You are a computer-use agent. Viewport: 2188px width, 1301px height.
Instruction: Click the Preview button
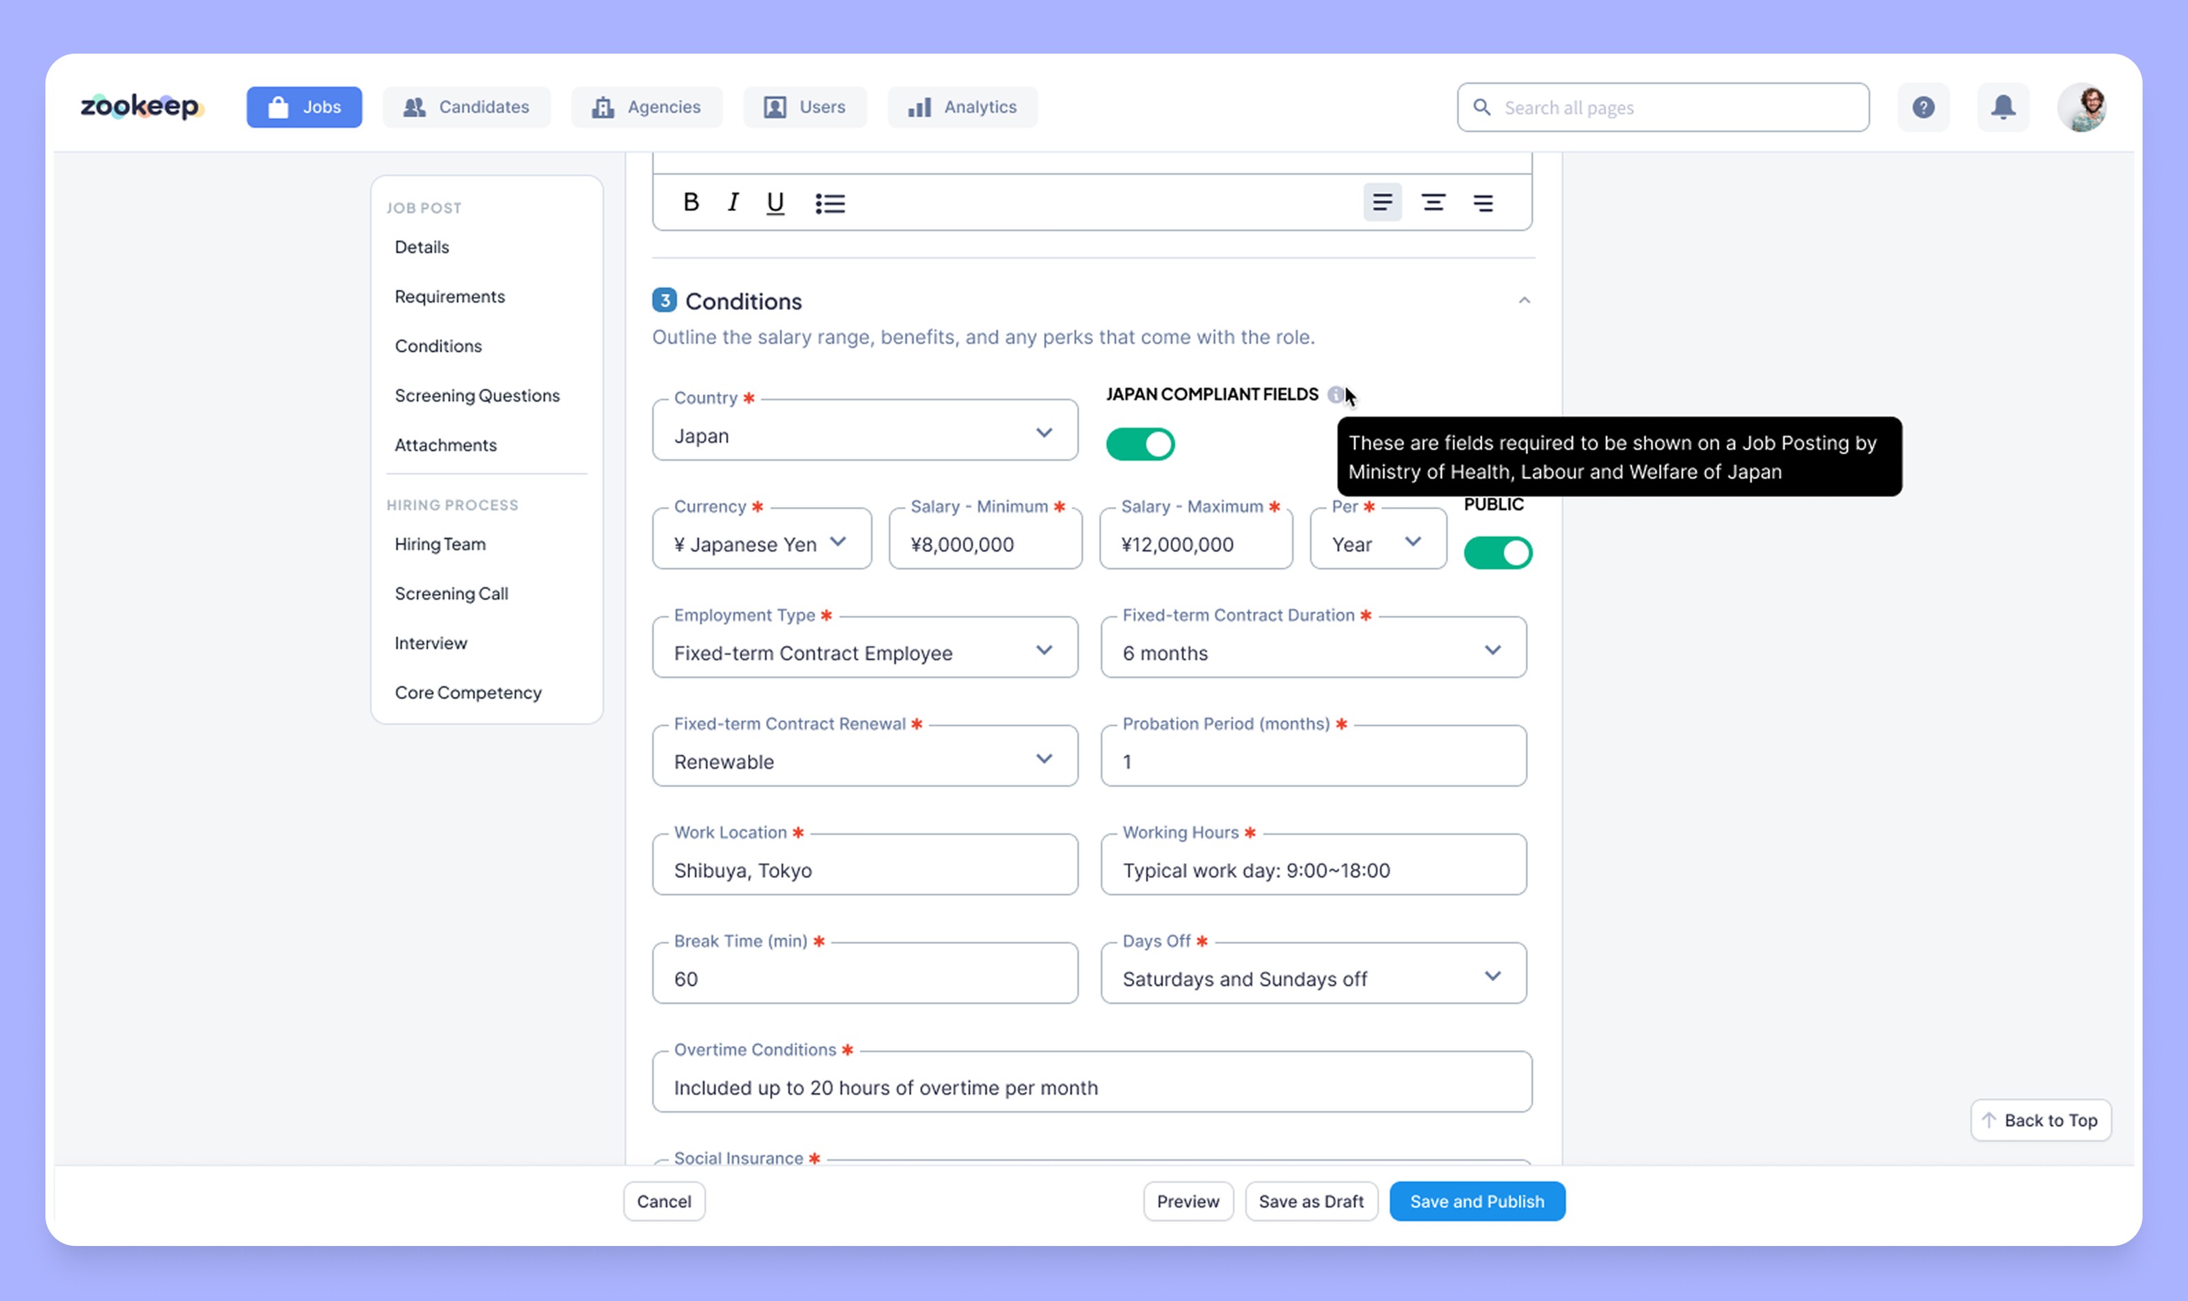tap(1188, 1202)
